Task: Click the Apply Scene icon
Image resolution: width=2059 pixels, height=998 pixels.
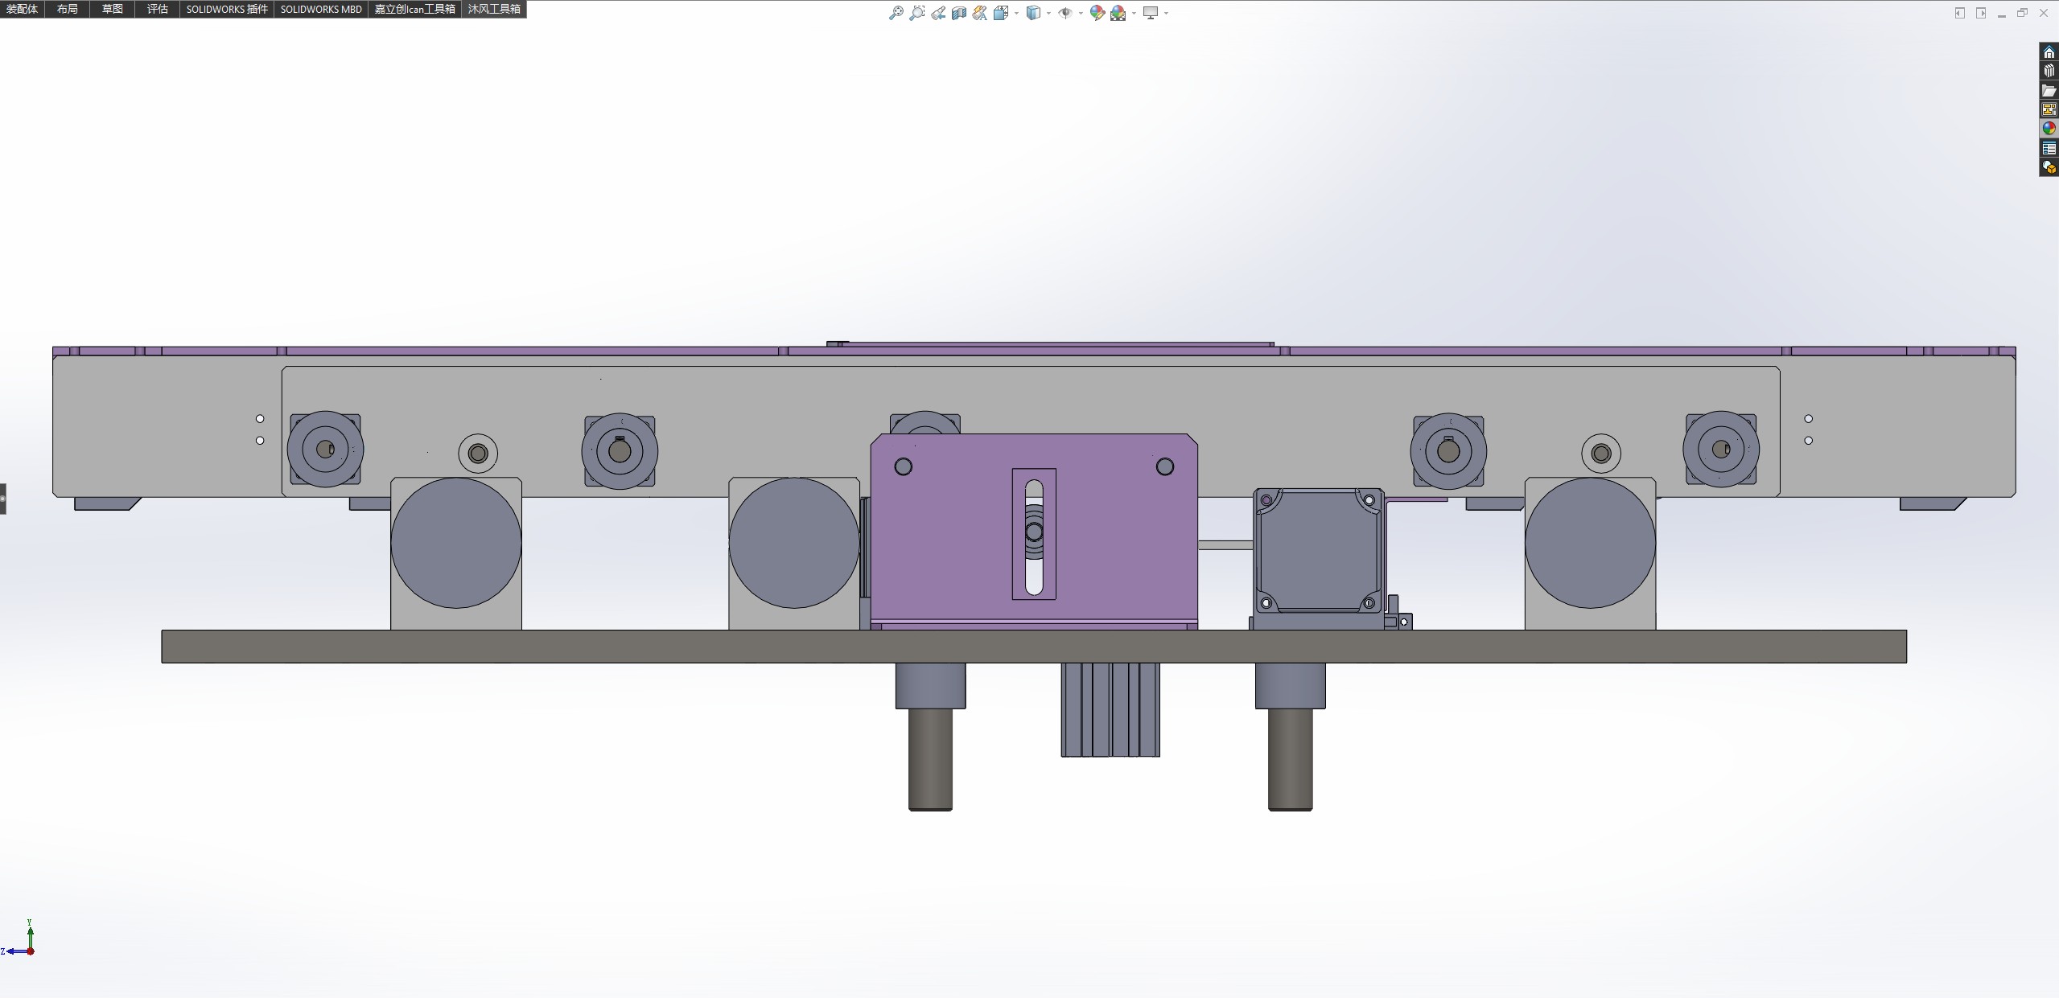Action: click(1118, 13)
